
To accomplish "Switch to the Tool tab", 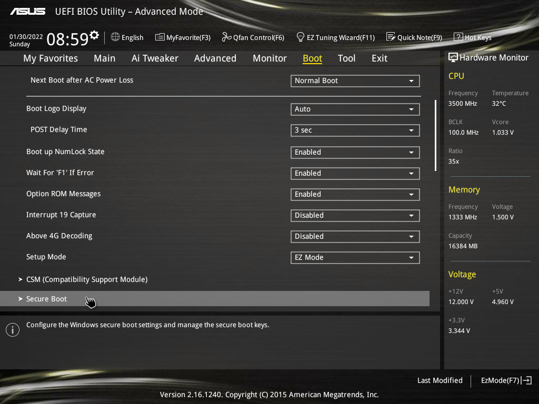I will tap(346, 58).
